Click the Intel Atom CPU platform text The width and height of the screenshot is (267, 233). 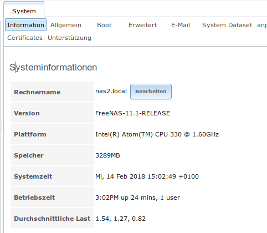157,134
